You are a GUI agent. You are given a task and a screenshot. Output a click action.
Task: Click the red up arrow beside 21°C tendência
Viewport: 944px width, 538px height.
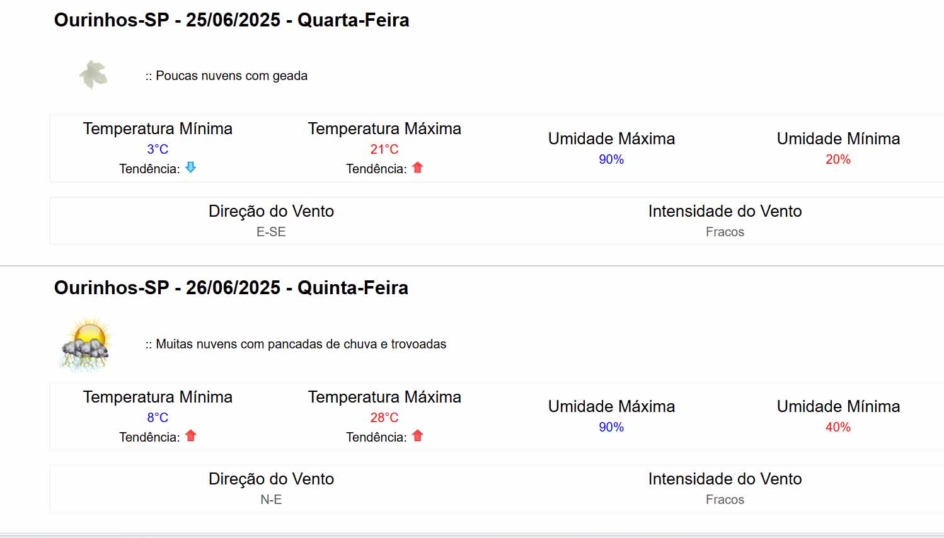coord(417,168)
